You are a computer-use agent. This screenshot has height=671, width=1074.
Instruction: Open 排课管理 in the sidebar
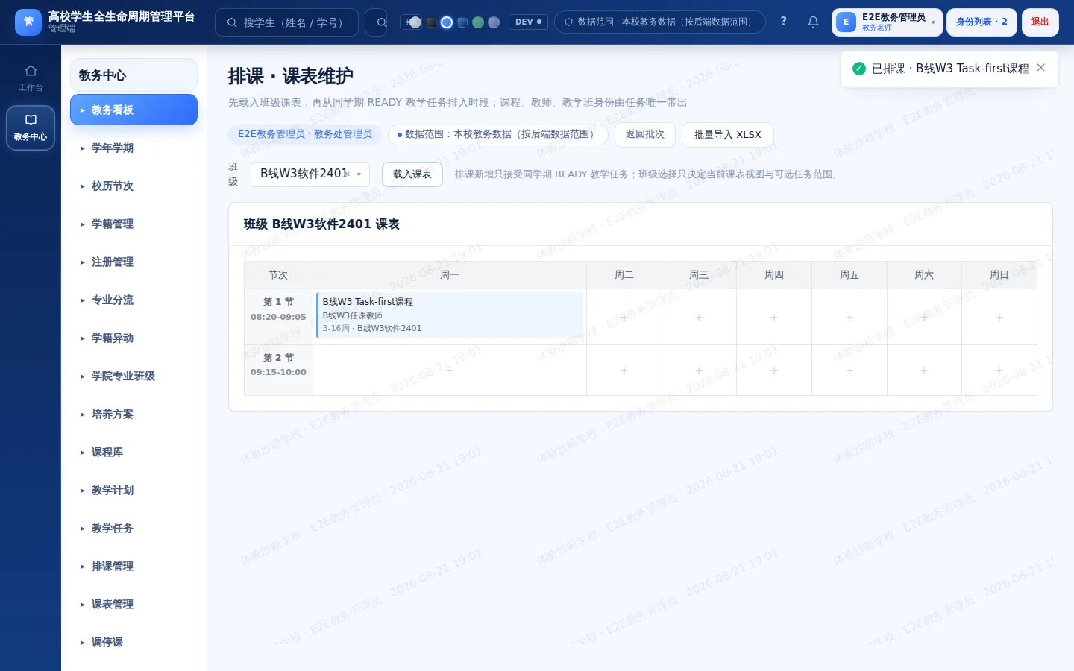134,566
